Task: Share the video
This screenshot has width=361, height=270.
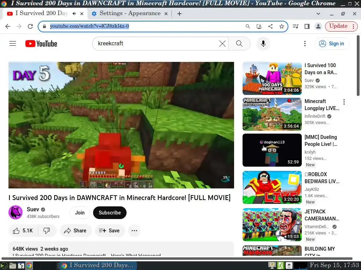Action: tap(75, 231)
